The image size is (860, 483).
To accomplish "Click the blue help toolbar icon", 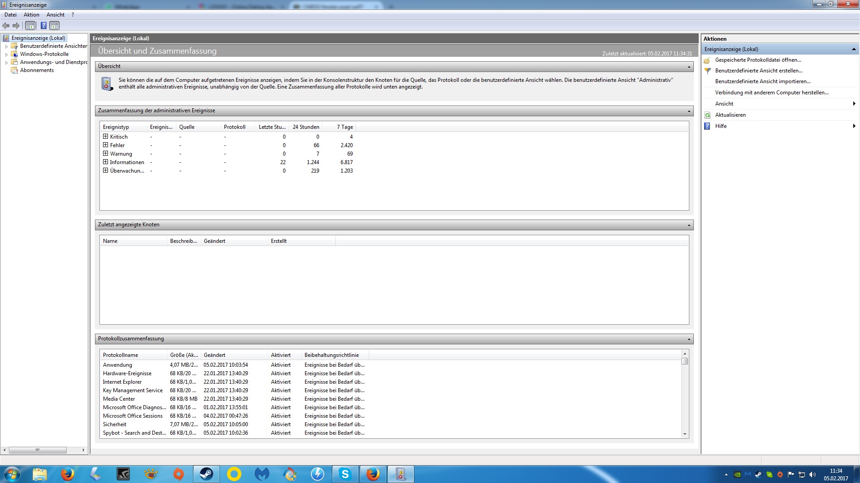I will click(x=43, y=25).
